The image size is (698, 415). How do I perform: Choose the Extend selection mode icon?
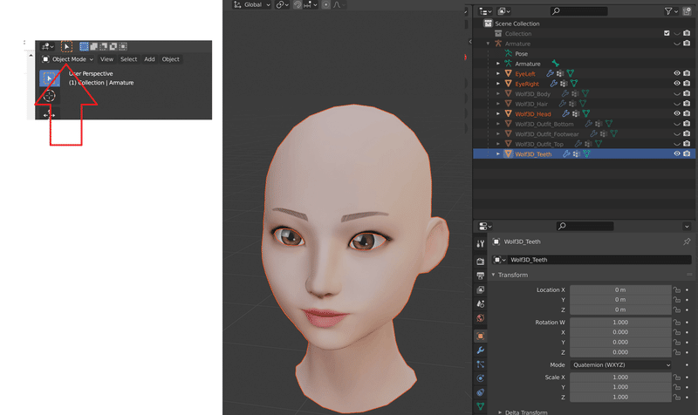[94, 46]
